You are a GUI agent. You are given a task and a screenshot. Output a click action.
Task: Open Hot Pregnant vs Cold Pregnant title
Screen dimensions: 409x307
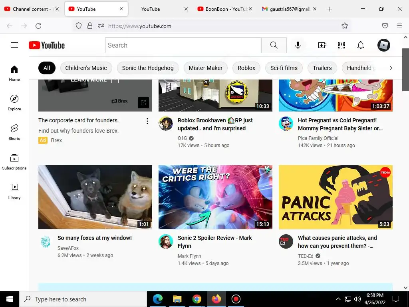pos(340,124)
